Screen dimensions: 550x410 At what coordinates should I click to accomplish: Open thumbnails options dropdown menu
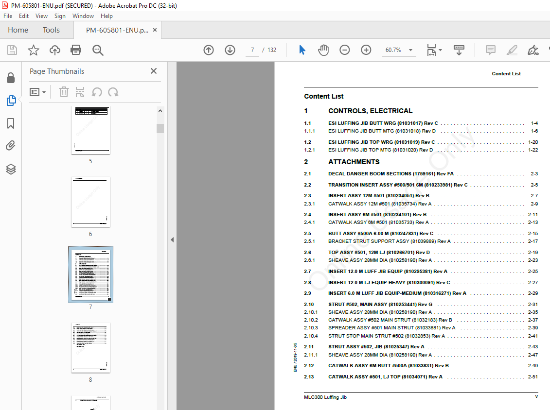point(37,92)
